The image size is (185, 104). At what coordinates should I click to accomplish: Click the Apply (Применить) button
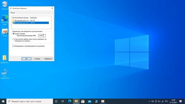48,59
